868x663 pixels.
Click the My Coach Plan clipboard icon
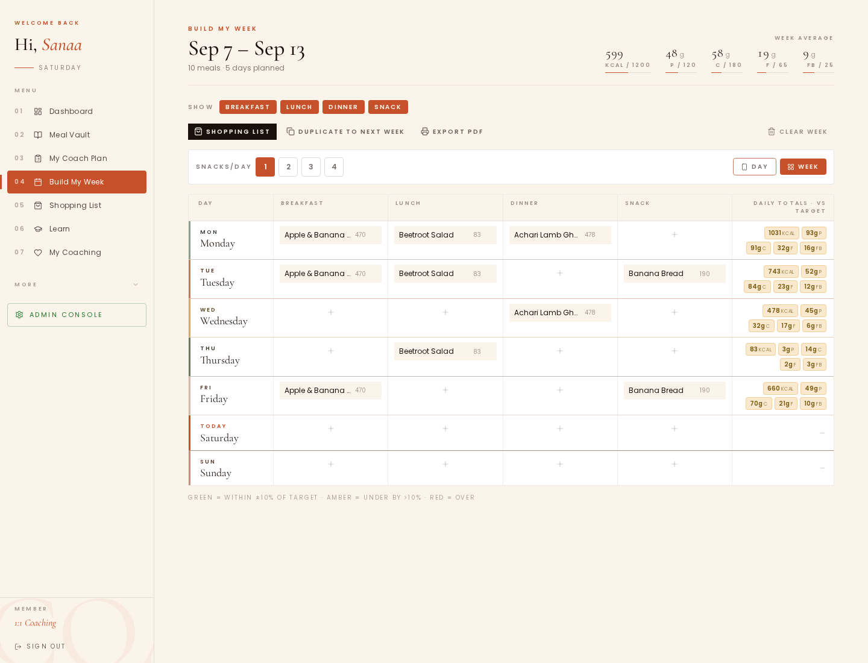pyautogui.click(x=38, y=159)
